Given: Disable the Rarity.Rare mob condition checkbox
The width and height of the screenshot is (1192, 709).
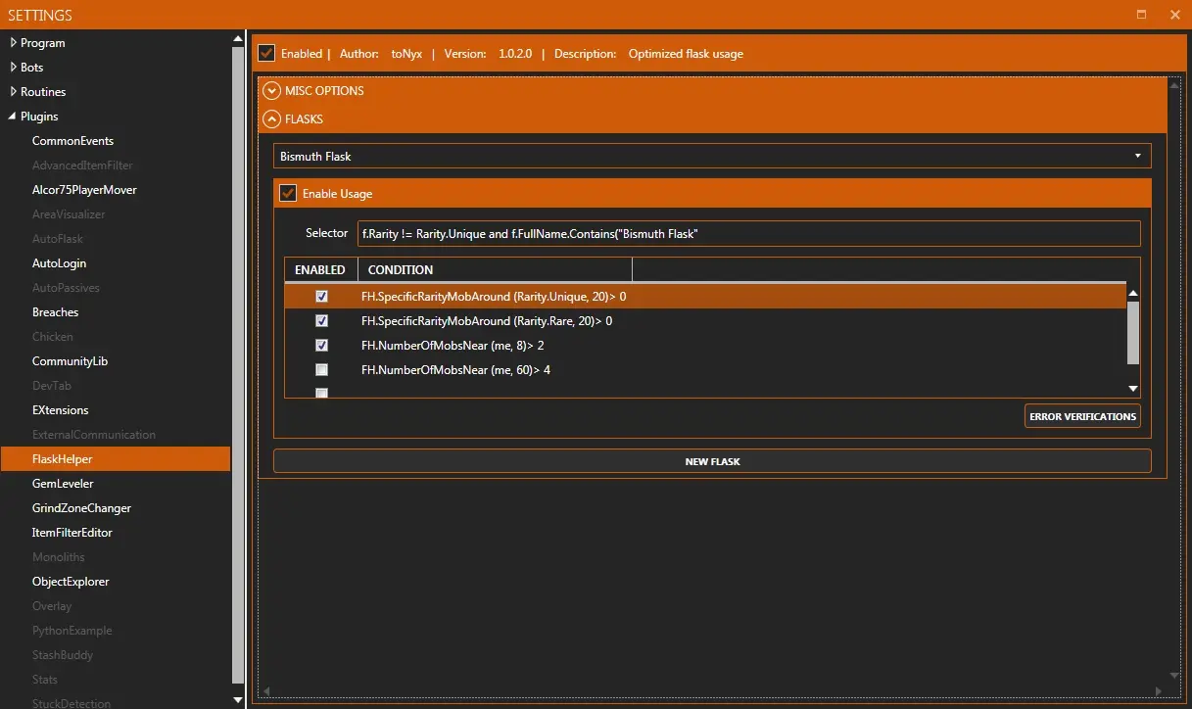Looking at the screenshot, I should tap(321, 321).
